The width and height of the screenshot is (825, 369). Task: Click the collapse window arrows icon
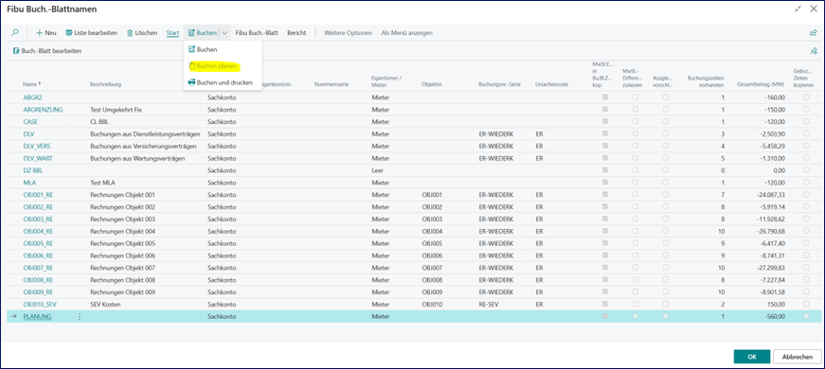click(798, 9)
